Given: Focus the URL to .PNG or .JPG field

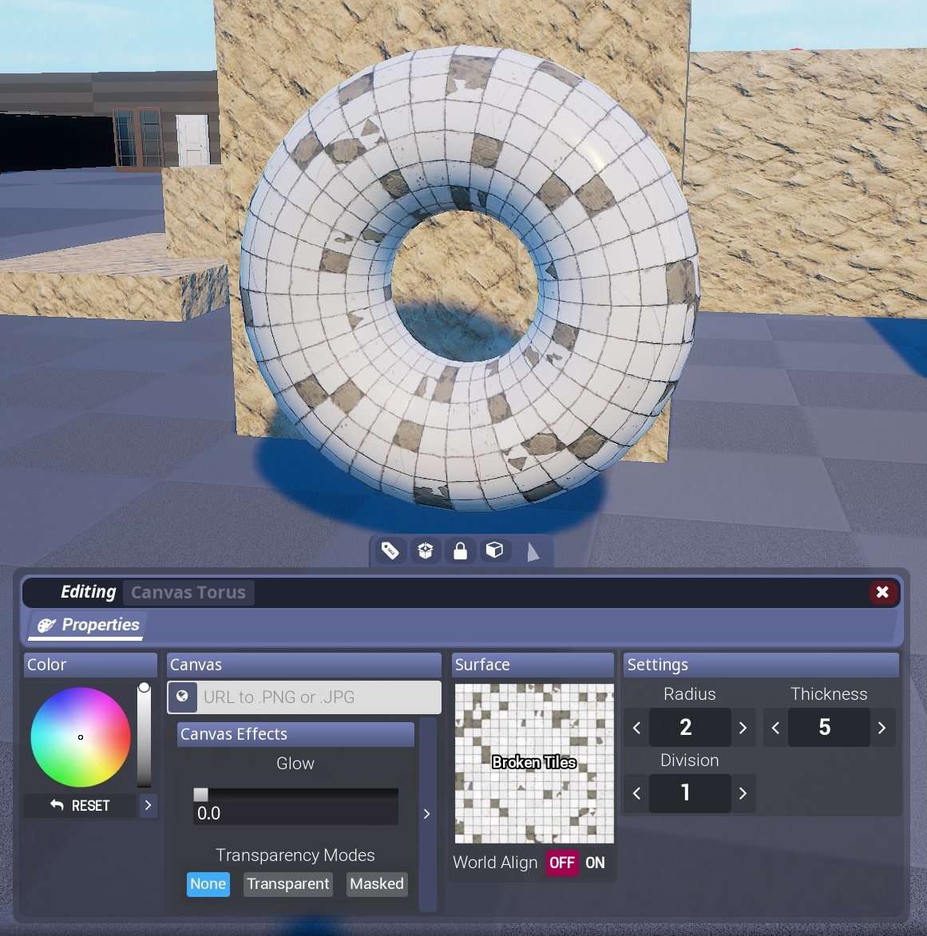Looking at the screenshot, I should click(x=319, y=697).
